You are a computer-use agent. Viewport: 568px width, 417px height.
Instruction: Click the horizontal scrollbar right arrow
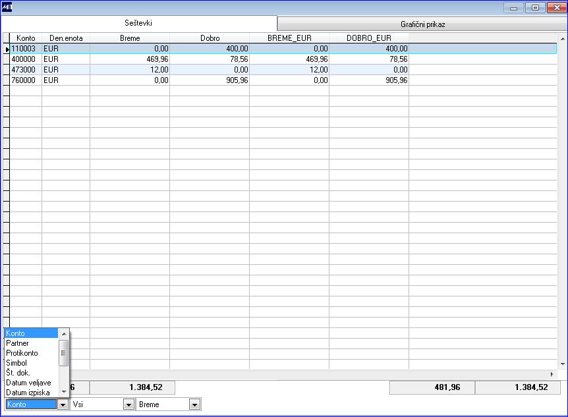point(552,374)
